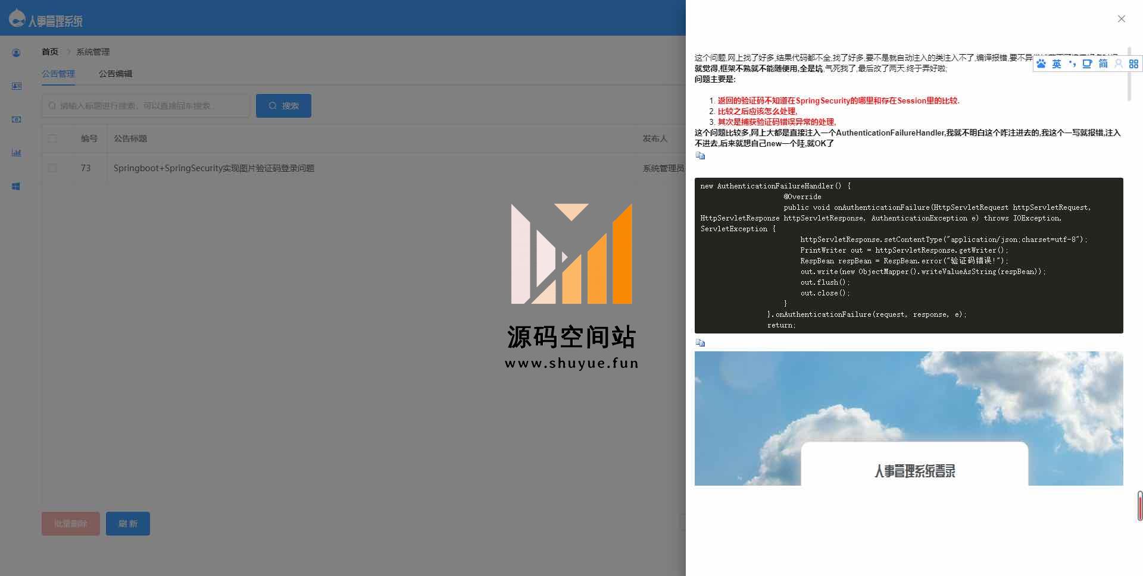Click the 系统管理员 publisher cell

(663, 168)
